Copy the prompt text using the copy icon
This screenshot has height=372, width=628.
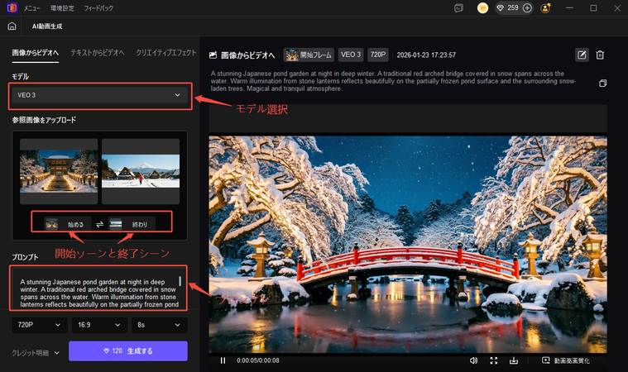click(x=602, y=83)
